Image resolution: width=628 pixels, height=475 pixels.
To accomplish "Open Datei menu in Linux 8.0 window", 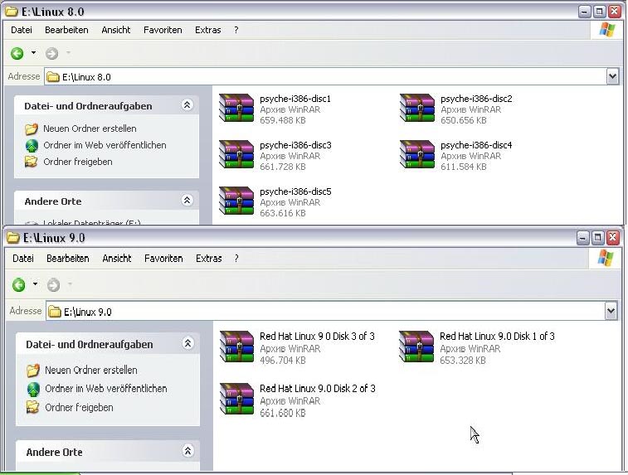I will pyautogui.click(x=22, y=30).
